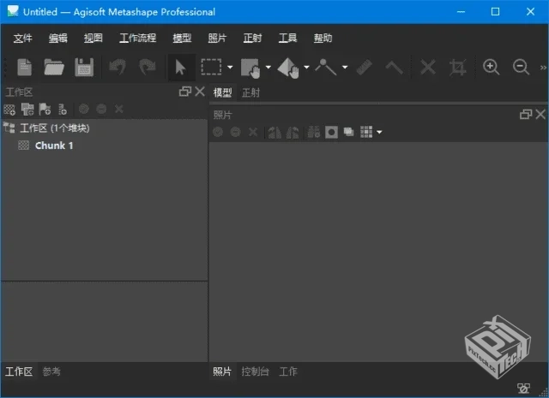Click Add photos icon in workspace toolbar

(x=27, y=110)
